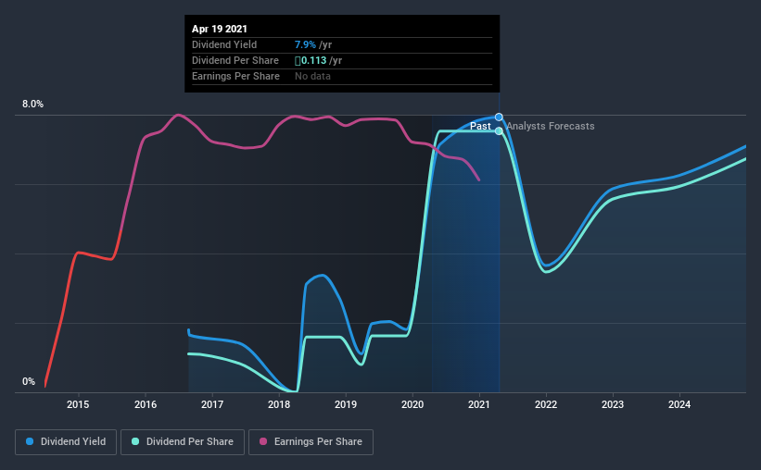Viewport: 761px width, 470px height.
Task: Click the 7.9% Dividend Yield tooltip value
Action: click(x=305, y=44)
